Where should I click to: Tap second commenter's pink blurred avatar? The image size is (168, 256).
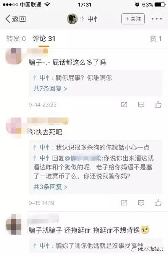point(14,126)
